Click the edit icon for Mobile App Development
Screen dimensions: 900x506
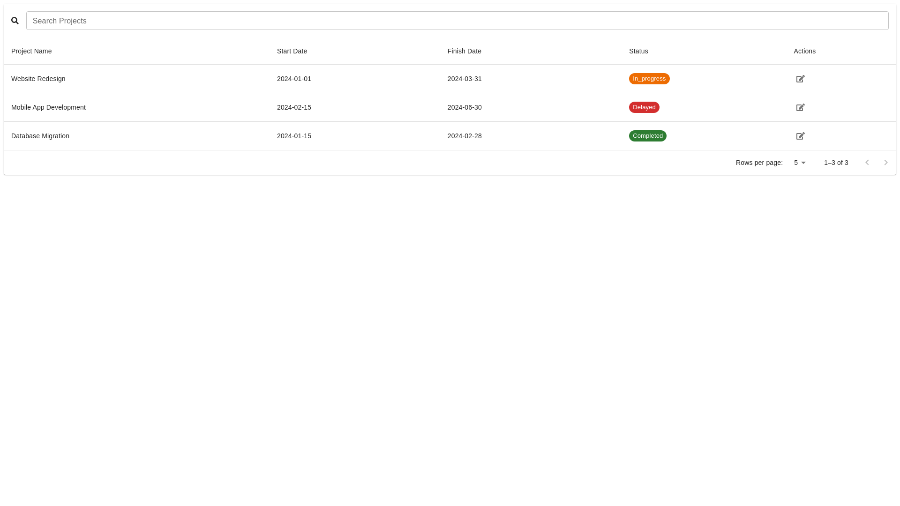coord(800,107)
